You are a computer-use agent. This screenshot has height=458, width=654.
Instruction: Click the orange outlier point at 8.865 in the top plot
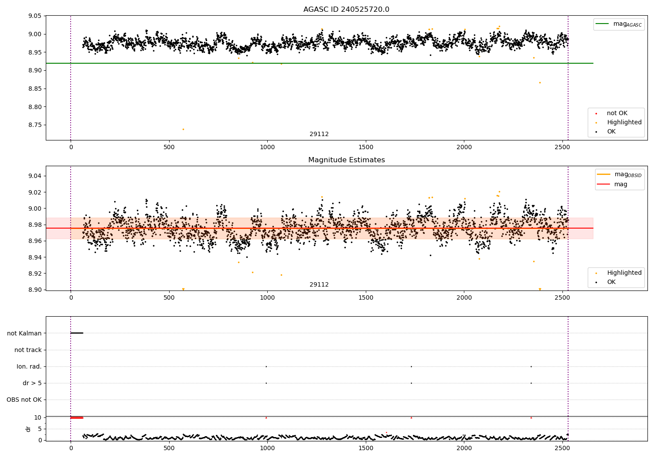pyautogui.click(x=540, y=82)
